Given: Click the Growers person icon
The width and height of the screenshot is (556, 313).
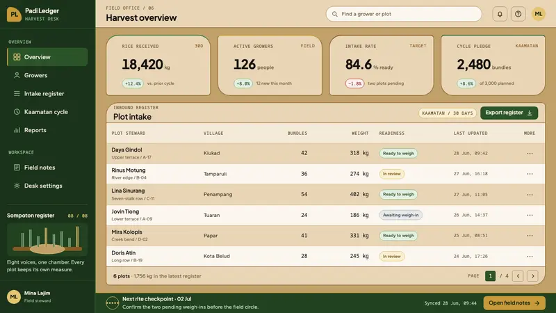Looking at the screenshot, I should tap(17, 75).
